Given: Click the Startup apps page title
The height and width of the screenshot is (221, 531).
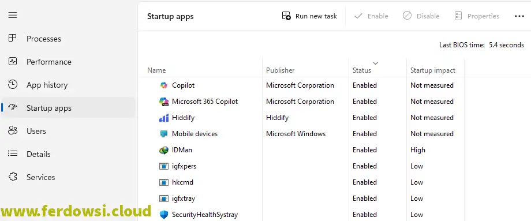Looking at the screenshot, I should pyautogui.click(x=170, y=17).
